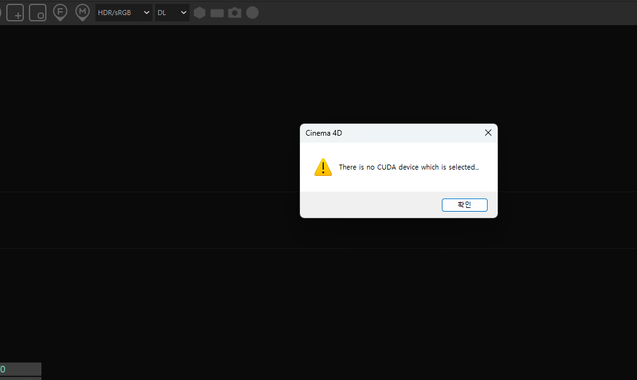Open the HDR/sRGB color space dropdown
This screenshot has height=380, width=637.
(x=124, y=13)
